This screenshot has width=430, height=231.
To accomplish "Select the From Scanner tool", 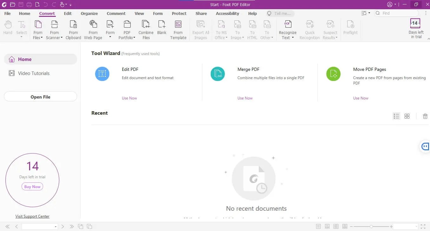I will (54, 29).
